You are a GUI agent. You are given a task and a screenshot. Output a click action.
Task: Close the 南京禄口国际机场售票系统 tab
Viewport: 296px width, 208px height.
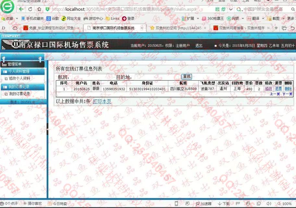[x=142, y=28]
